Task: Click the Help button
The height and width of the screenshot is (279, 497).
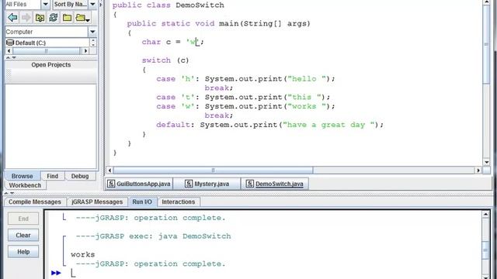Action: pyautogui.click(x=23, y=252)
